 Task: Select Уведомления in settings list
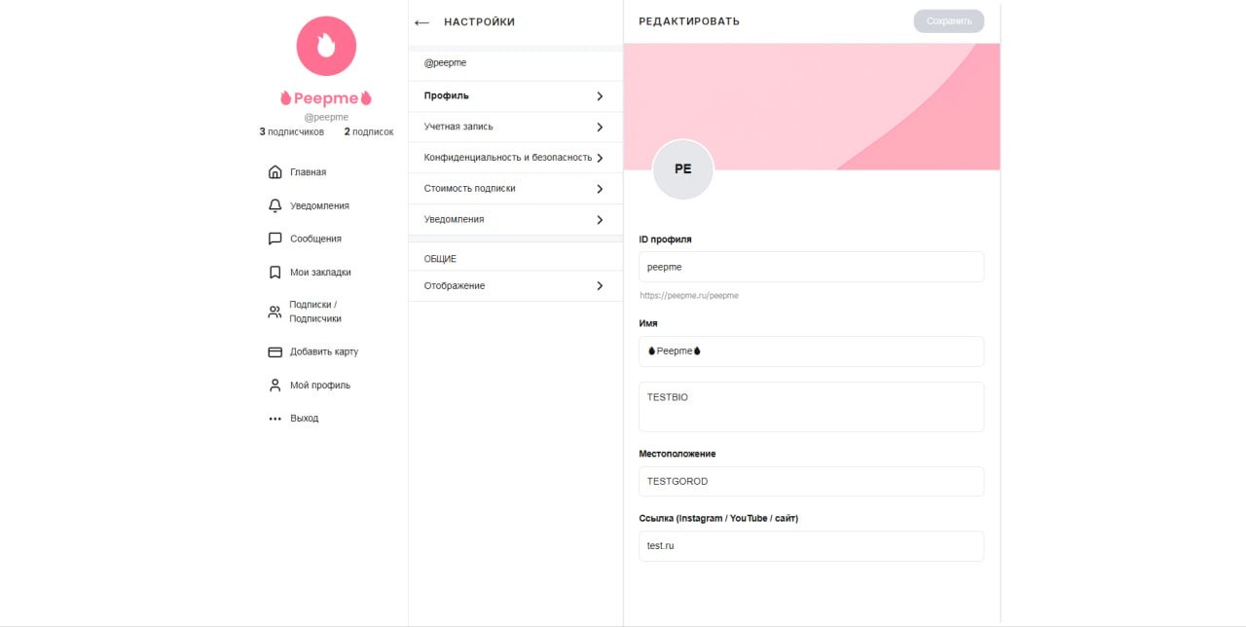point(515,220)
